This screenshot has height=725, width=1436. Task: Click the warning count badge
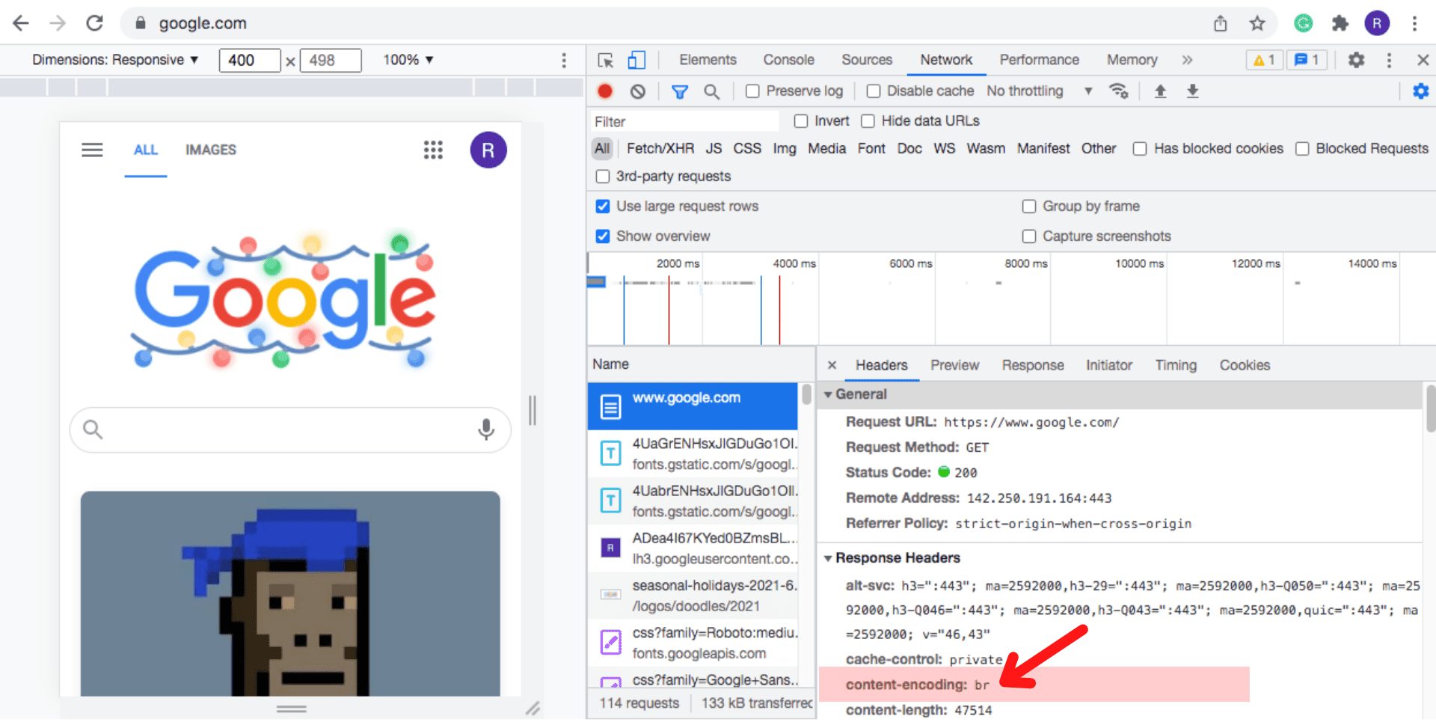click(1264, 60)
